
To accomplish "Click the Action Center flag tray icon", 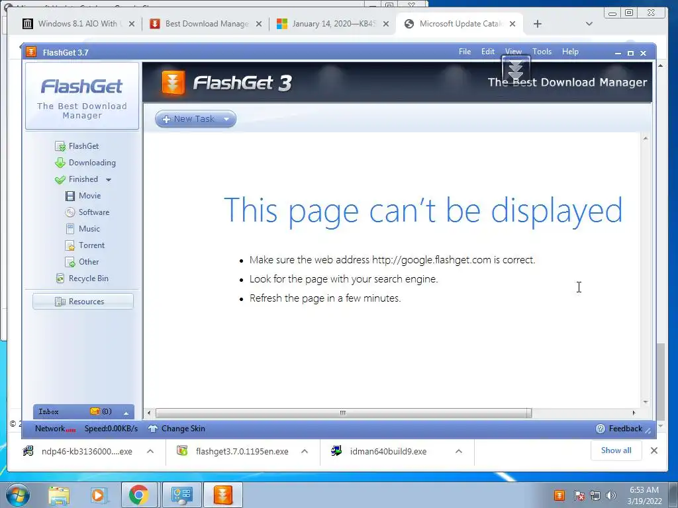I will [x=579, y=495].
